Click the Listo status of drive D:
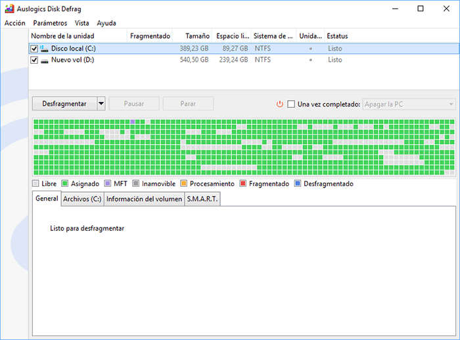The height and width of the screenshot is (340, 460). (x=335, y=60)
